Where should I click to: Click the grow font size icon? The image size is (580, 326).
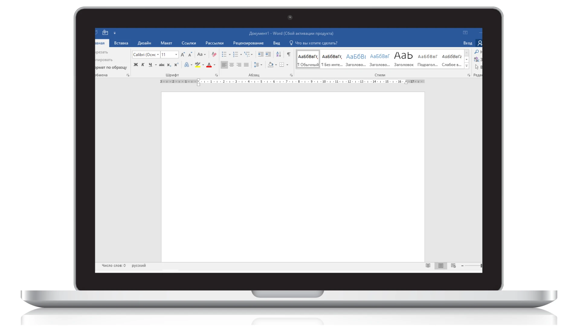click(182, 55)
